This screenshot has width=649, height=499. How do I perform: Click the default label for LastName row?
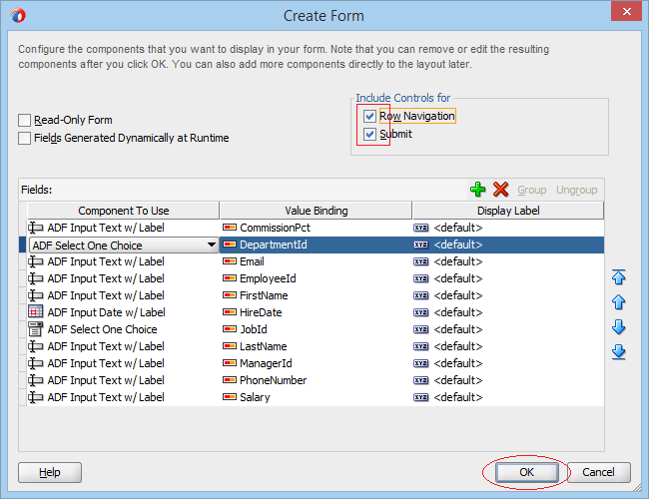point(458,346)
